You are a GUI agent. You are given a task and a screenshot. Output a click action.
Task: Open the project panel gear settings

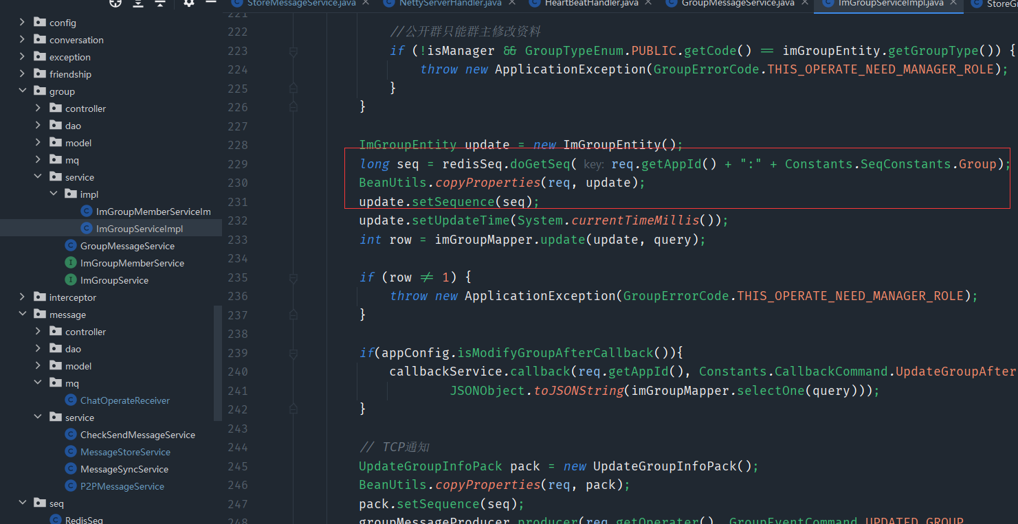(x=189, y=3)
